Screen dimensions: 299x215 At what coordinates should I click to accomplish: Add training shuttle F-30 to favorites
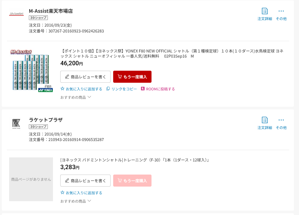point(81,193)
